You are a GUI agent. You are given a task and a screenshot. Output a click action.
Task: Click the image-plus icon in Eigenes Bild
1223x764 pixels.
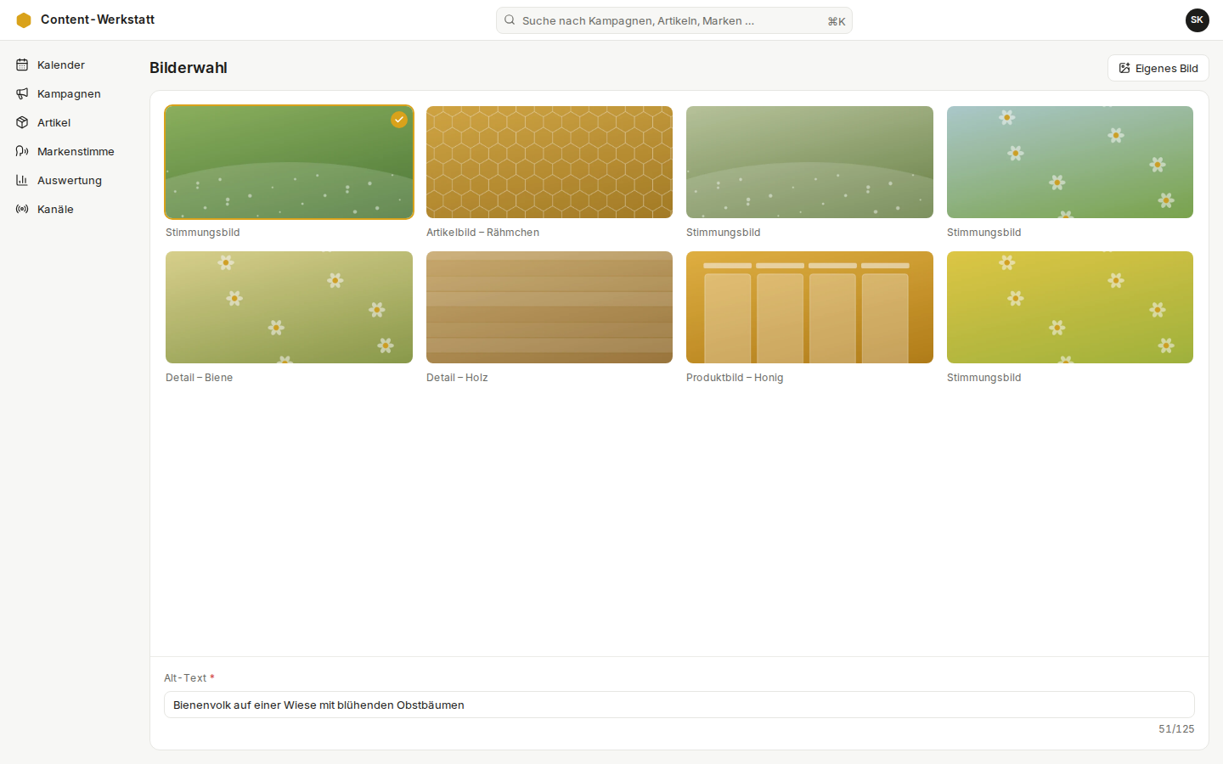[x=1124, y=68]
